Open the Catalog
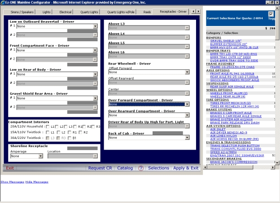This screenshot has width=280, height=203. (125, 168)
